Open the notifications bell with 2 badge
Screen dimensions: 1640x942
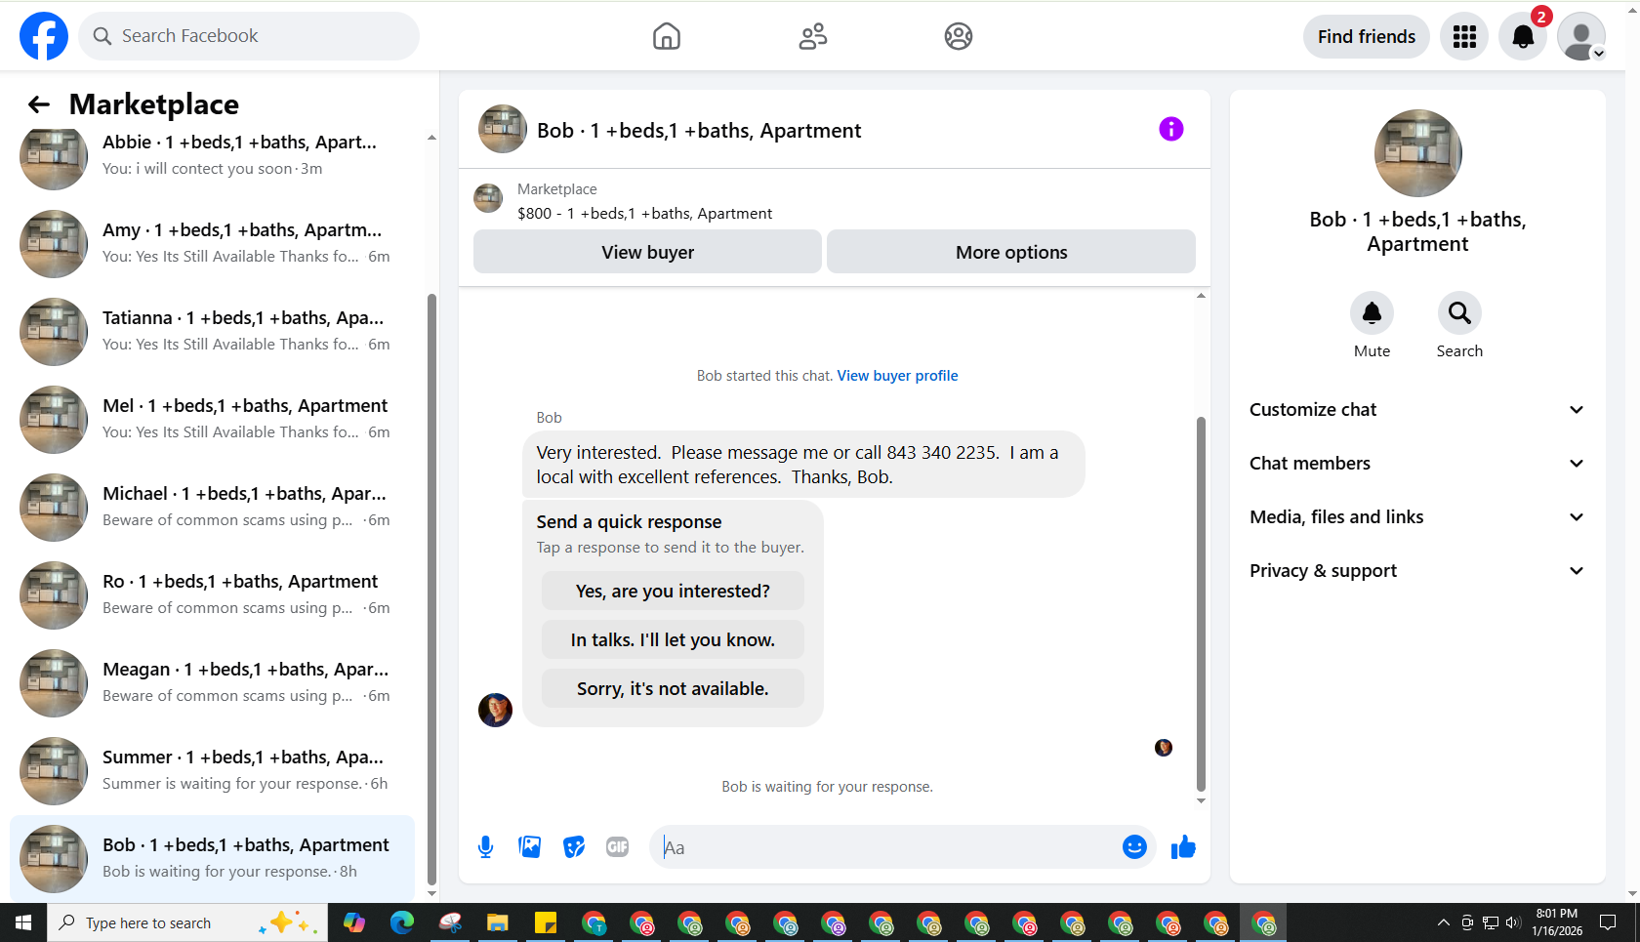[1523, 36]
